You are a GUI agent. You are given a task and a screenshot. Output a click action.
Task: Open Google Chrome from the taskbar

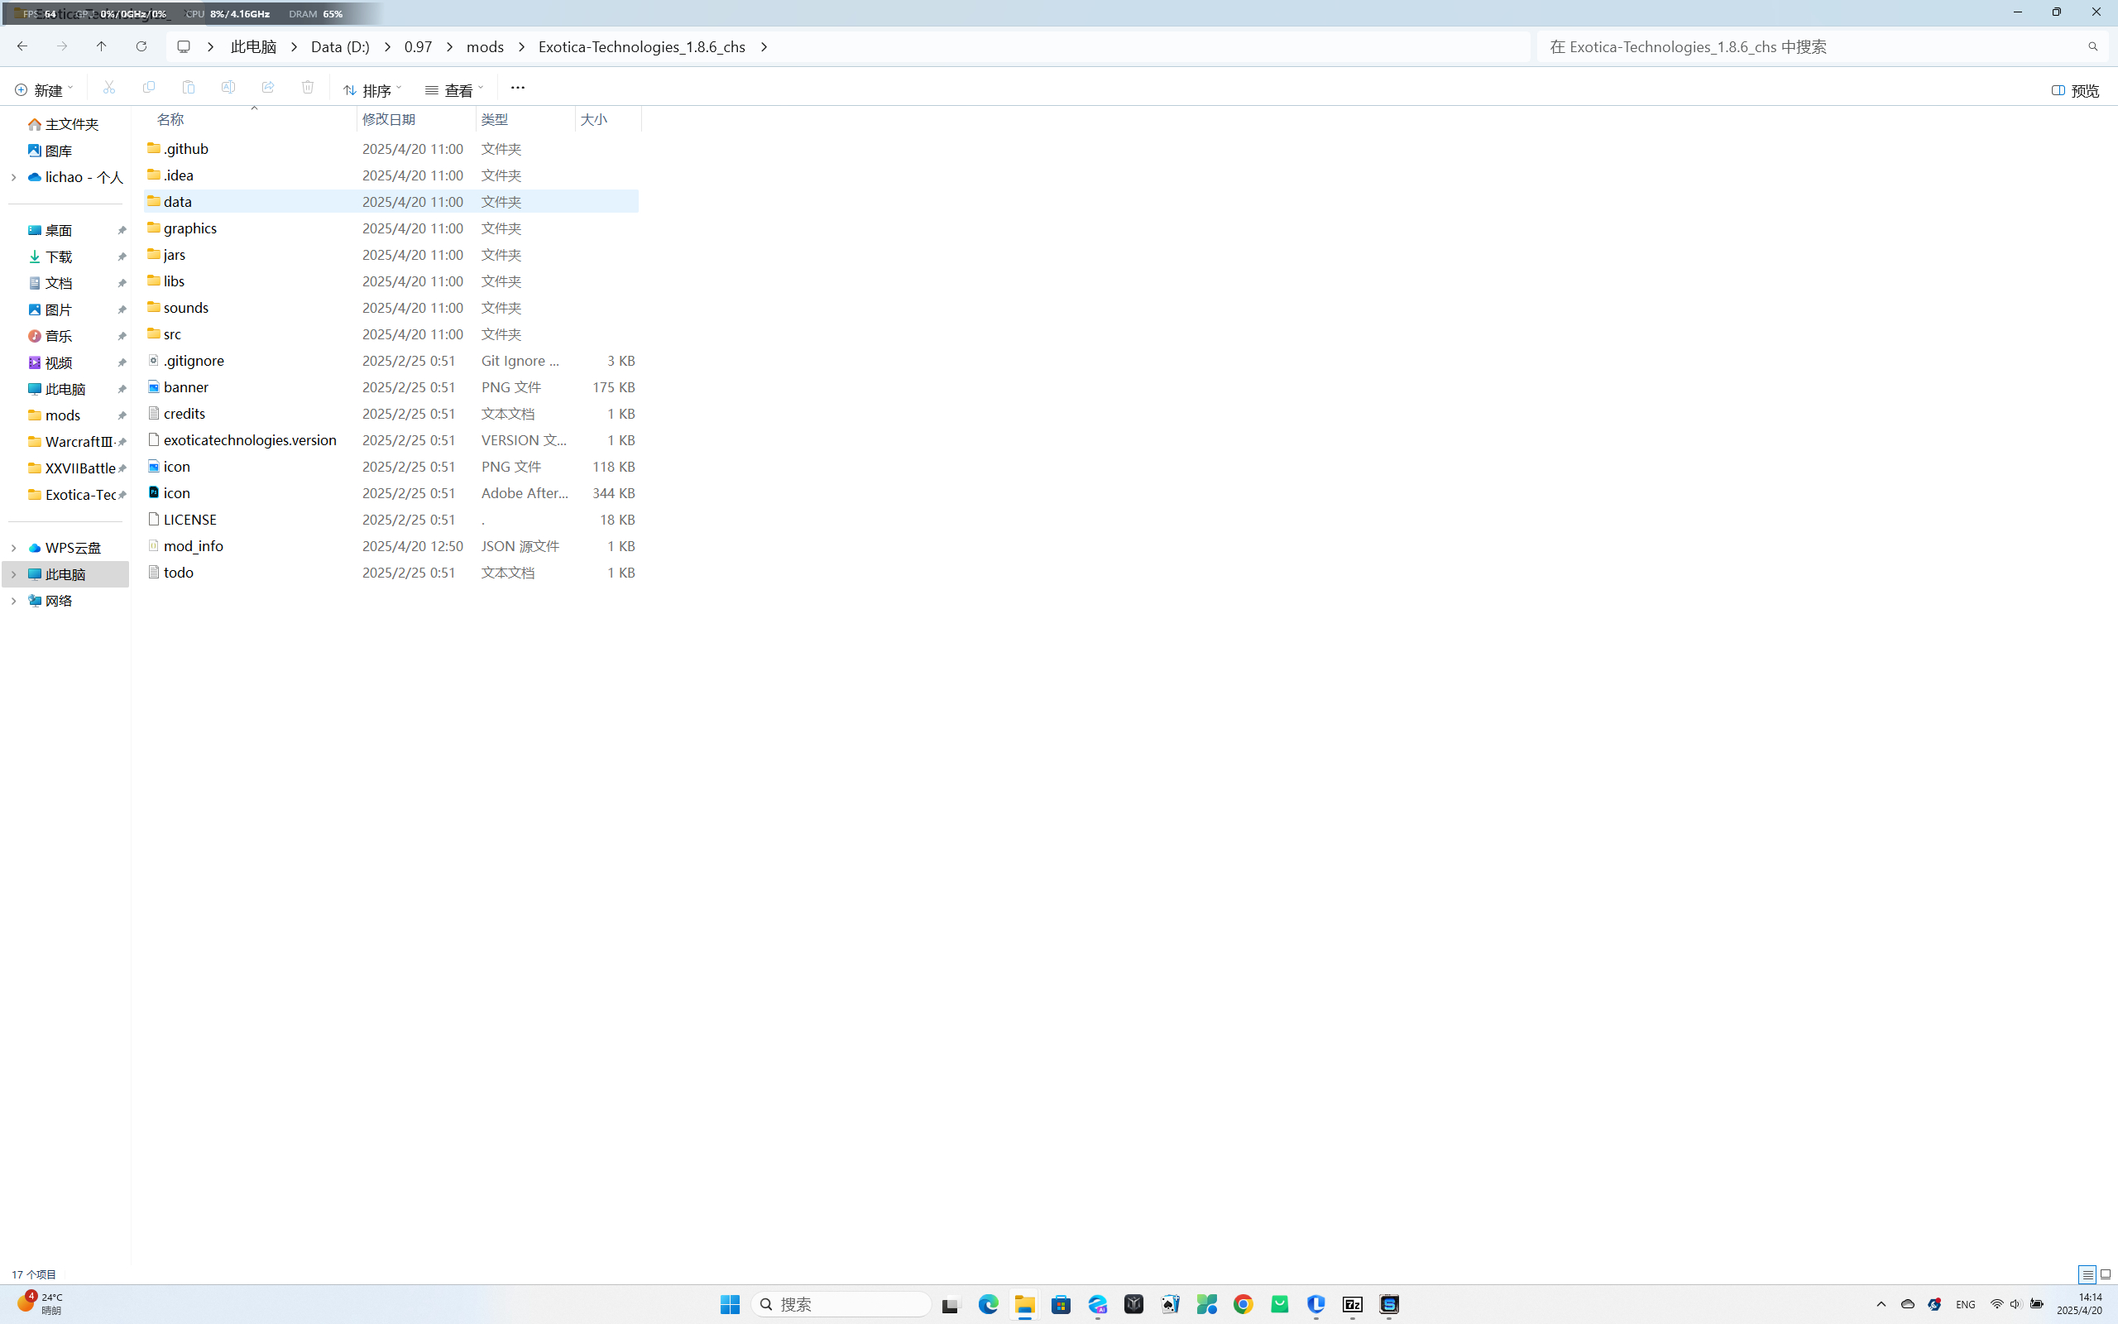1243,1305
